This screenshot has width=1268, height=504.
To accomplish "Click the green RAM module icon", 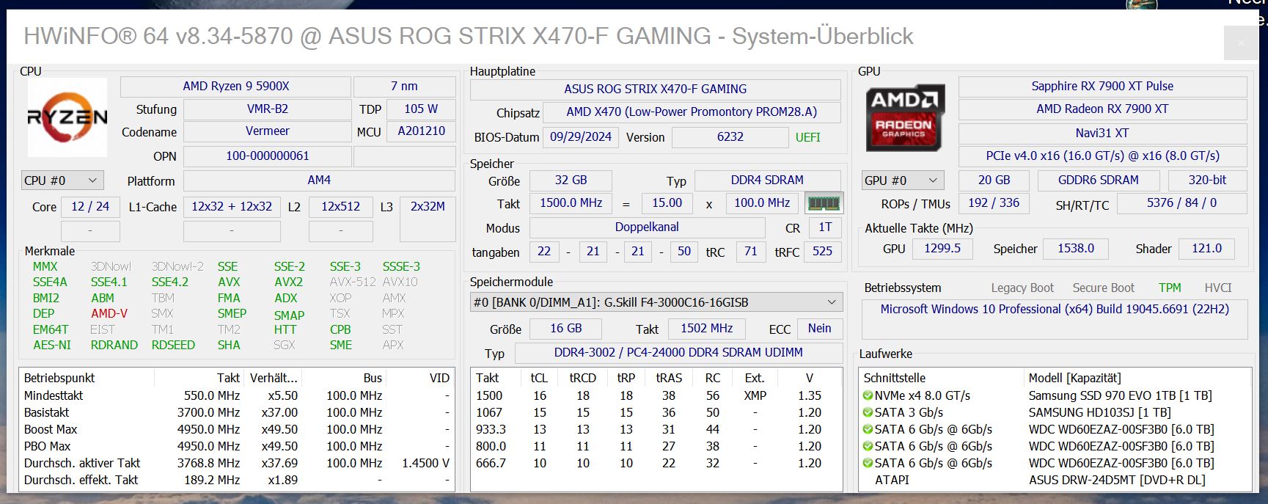I will pos(824,203).
